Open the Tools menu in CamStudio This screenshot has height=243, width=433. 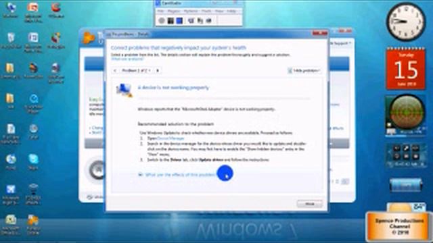pos(206,11)
